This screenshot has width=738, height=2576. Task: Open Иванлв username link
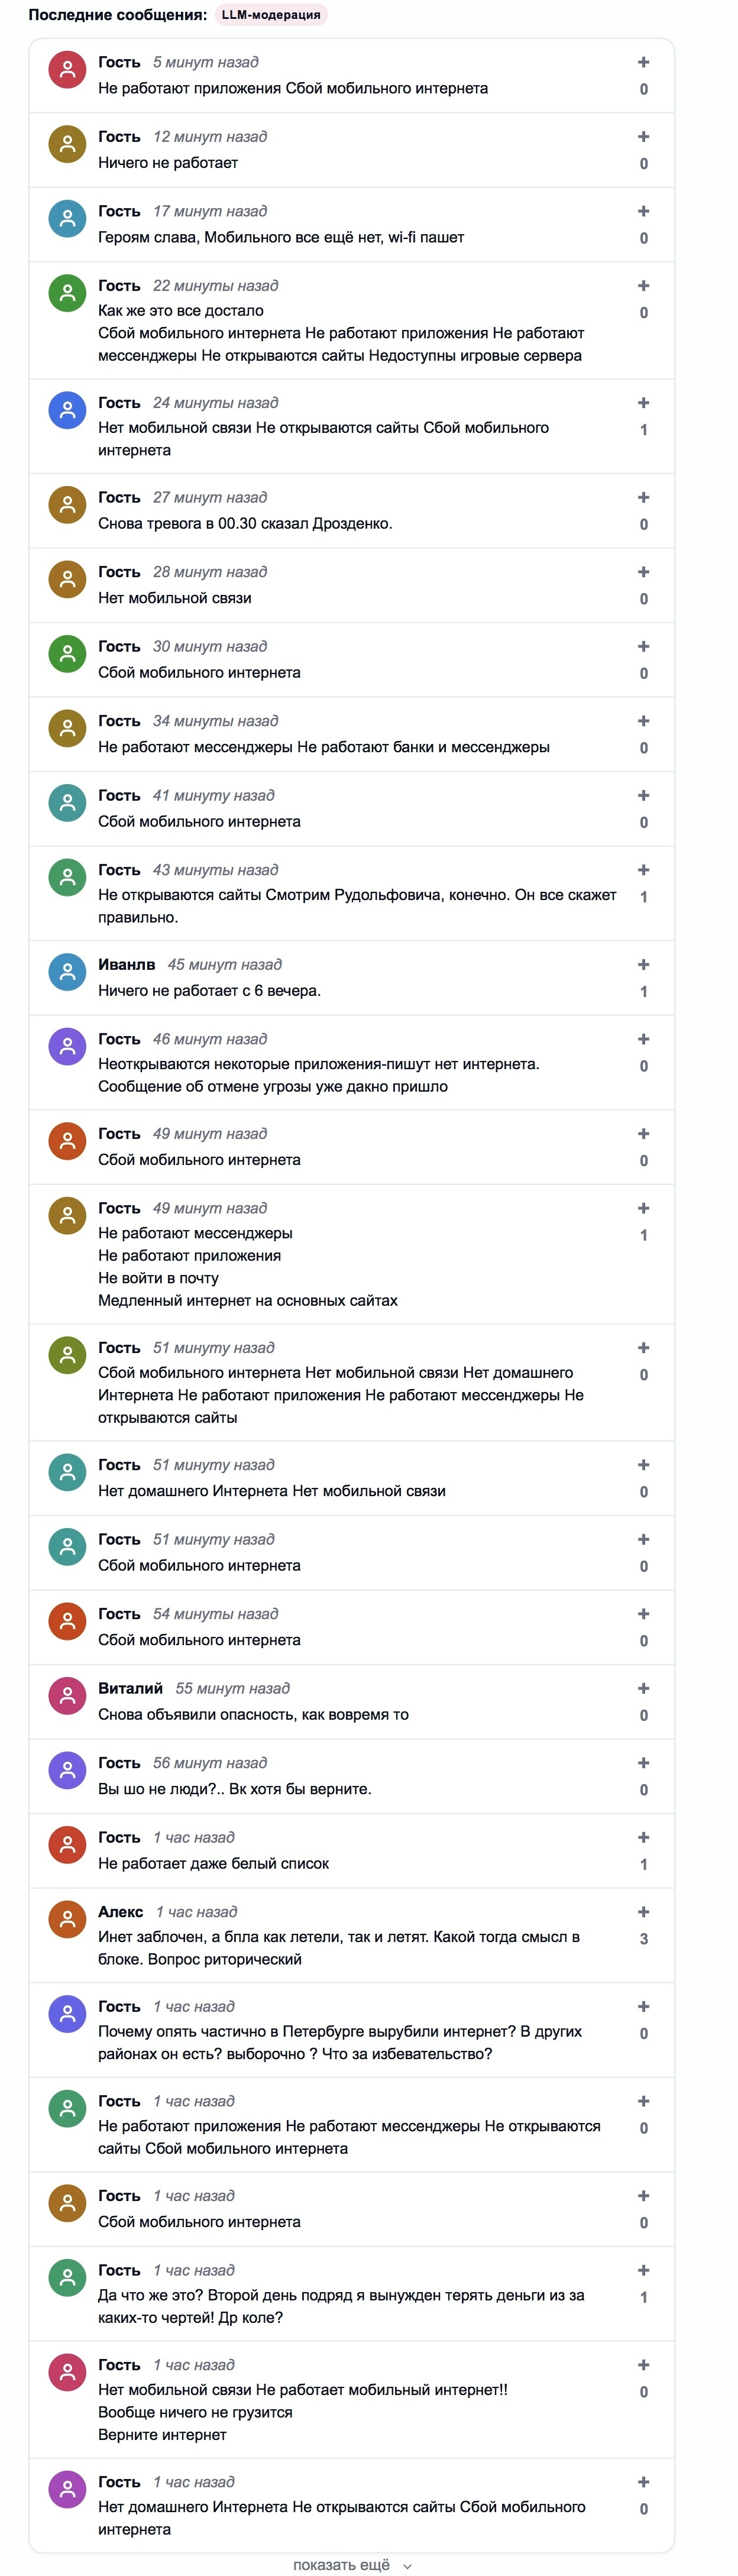[x=126, y=964]
